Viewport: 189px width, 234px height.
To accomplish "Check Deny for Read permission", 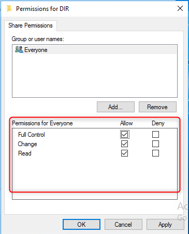I will coord(155,153).
